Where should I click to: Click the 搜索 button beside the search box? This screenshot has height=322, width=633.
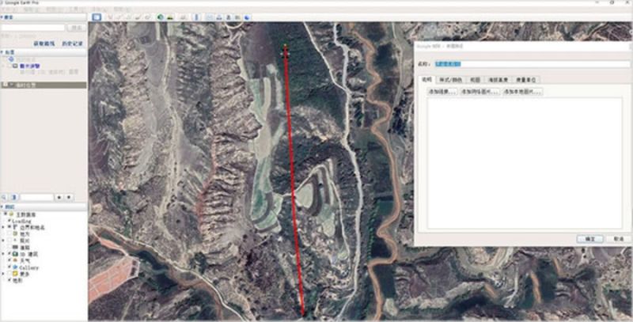[x=76, y=28]
